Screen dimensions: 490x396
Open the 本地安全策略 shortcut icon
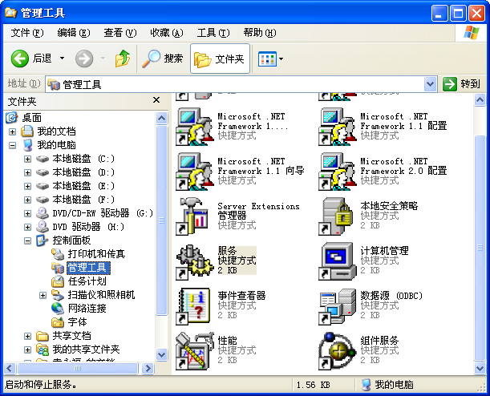click(x=337, y=216)
